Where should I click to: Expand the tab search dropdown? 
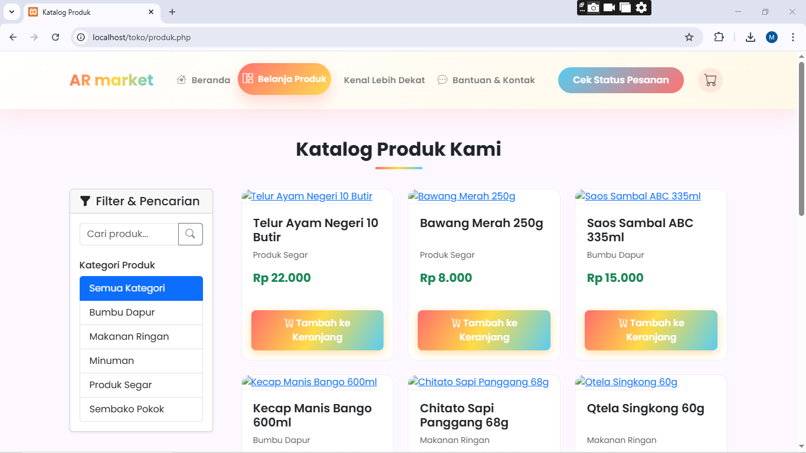(x=11, y=12)
